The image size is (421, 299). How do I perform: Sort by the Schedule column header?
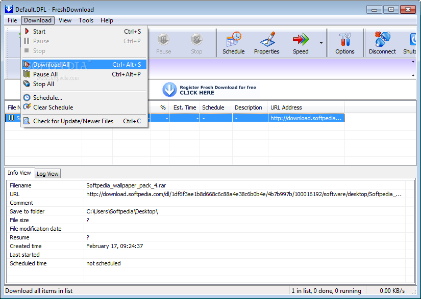click(216, 107)
